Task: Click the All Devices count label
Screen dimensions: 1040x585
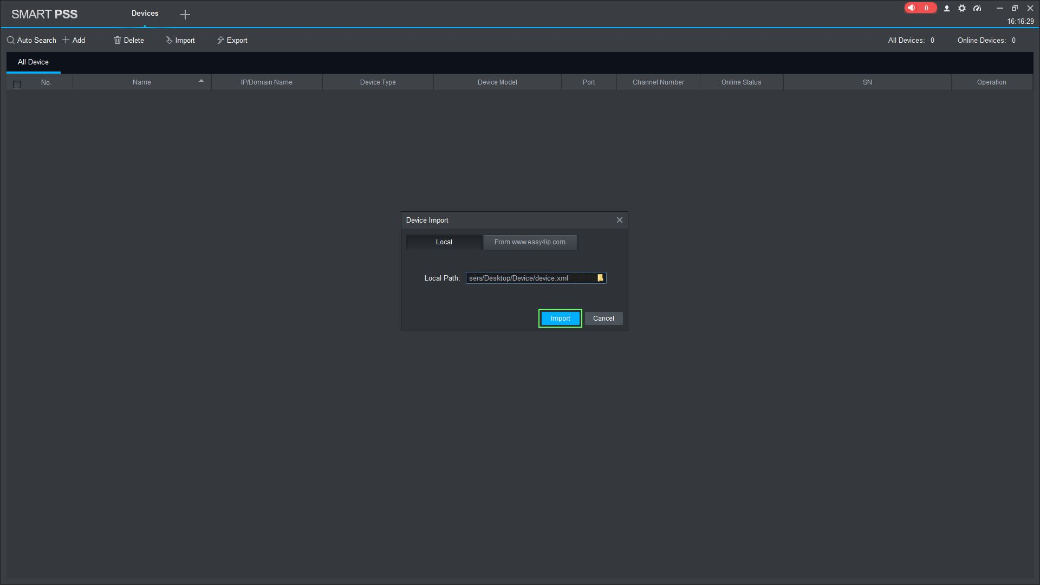Action: (x=911, y=40)
